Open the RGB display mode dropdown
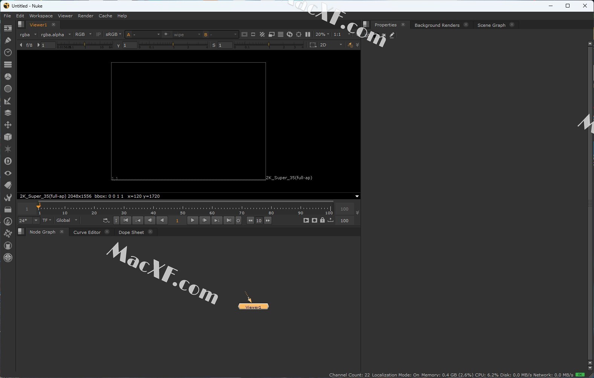The width and height of the screenshot is (594, 378). pyautogui.click(x=83, y=34)
